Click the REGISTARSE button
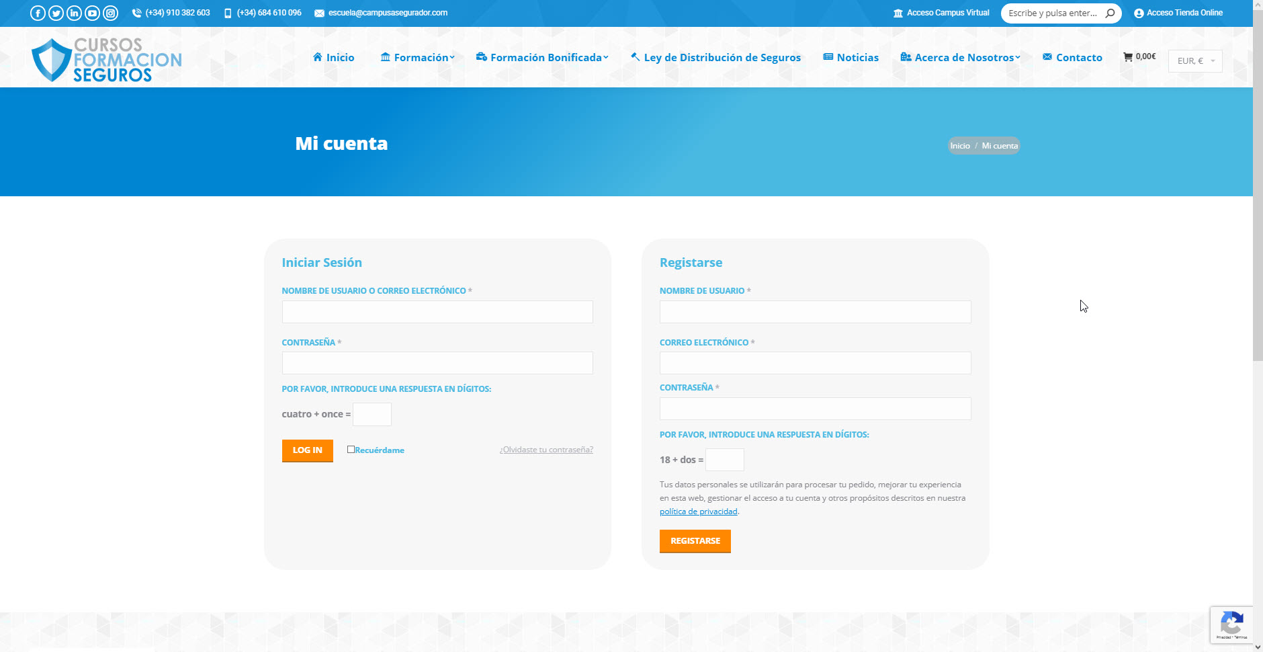The height and width of the screenshot is (652, 1263). (695, 541)
